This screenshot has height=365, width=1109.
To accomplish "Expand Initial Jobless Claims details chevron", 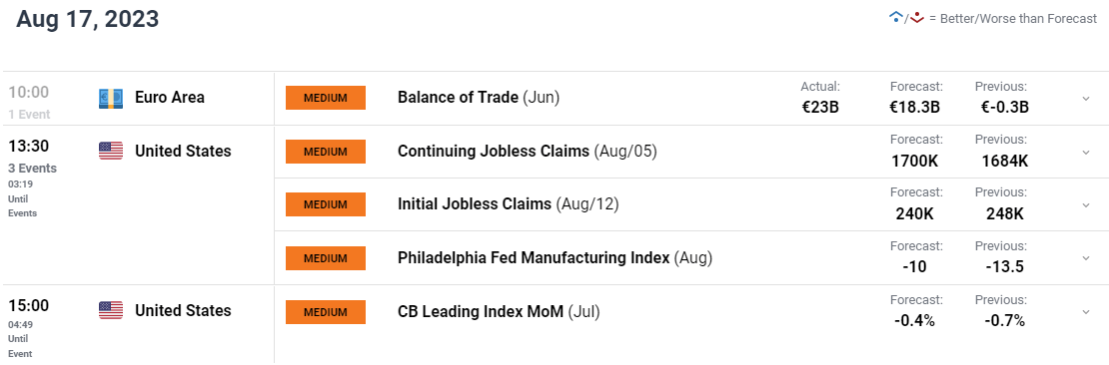I will click(x=1086, y=204).
